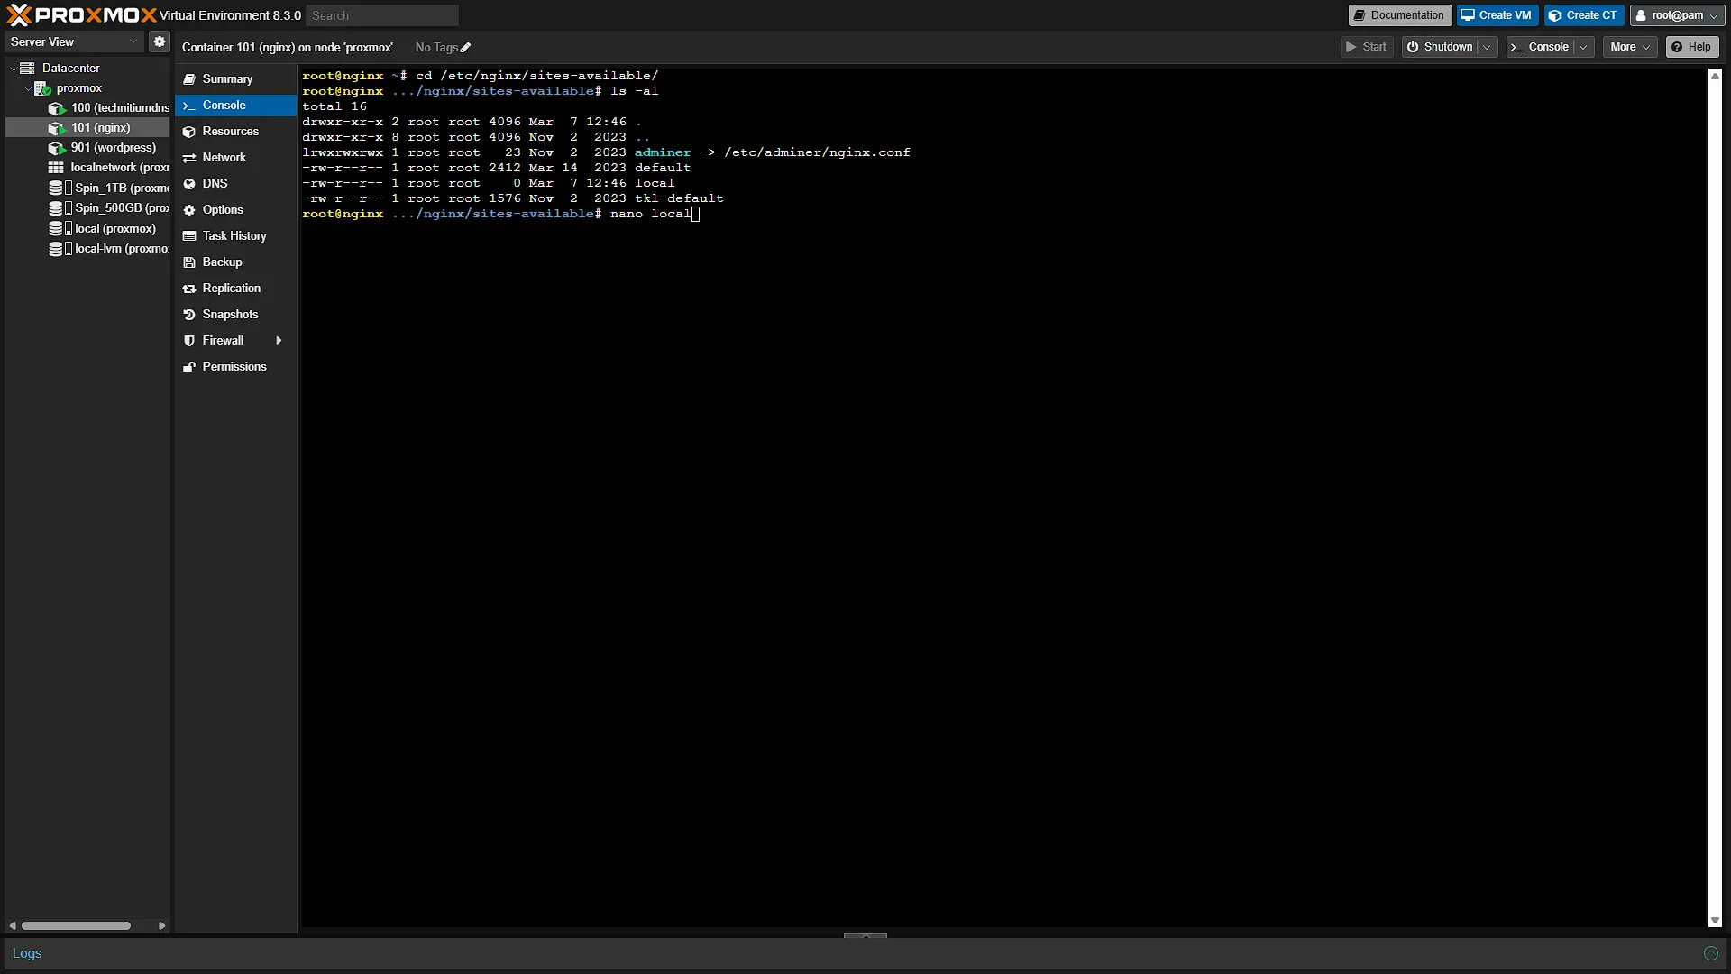Click the header Search field

(x=382, y=15)
